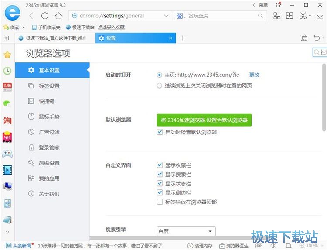Screen dimensions: 327x250
Task: Switch to 极速下载站 tab
Action: point(55,38)
